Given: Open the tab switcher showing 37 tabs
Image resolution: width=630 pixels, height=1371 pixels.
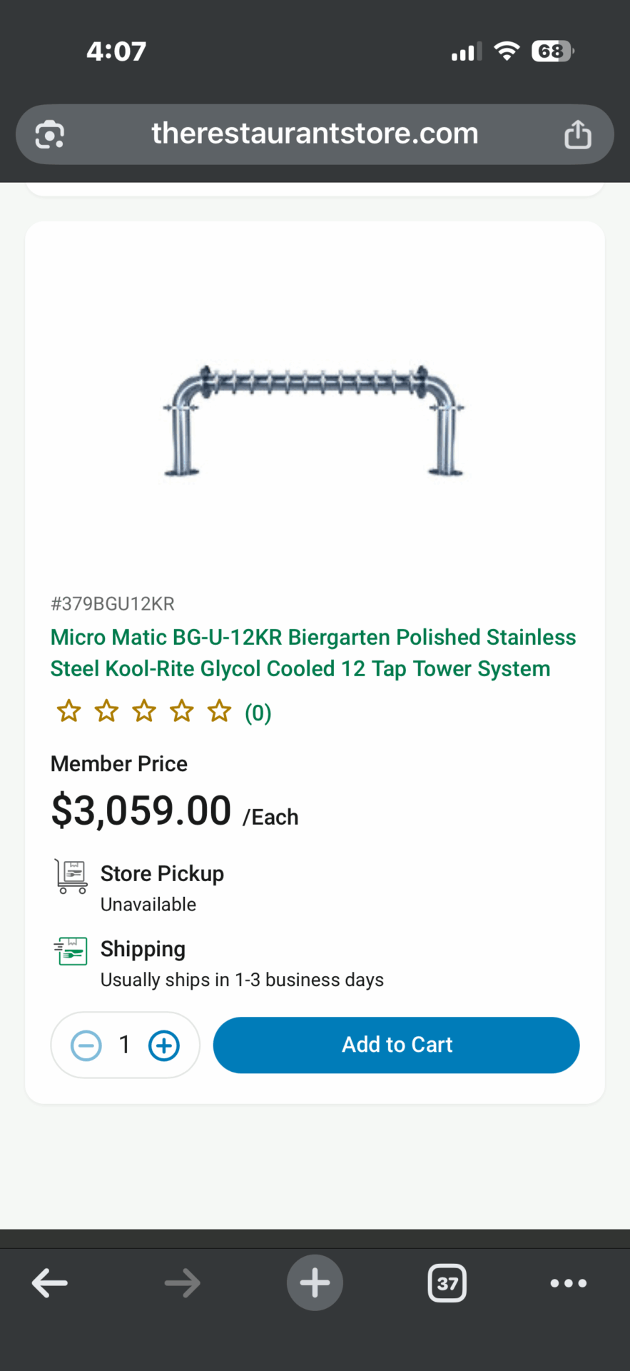Looking at the screenshot, I should click(x=447, y=1283).
